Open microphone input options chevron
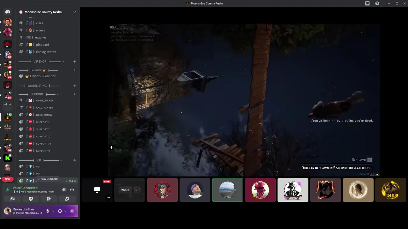 (53, 211)
